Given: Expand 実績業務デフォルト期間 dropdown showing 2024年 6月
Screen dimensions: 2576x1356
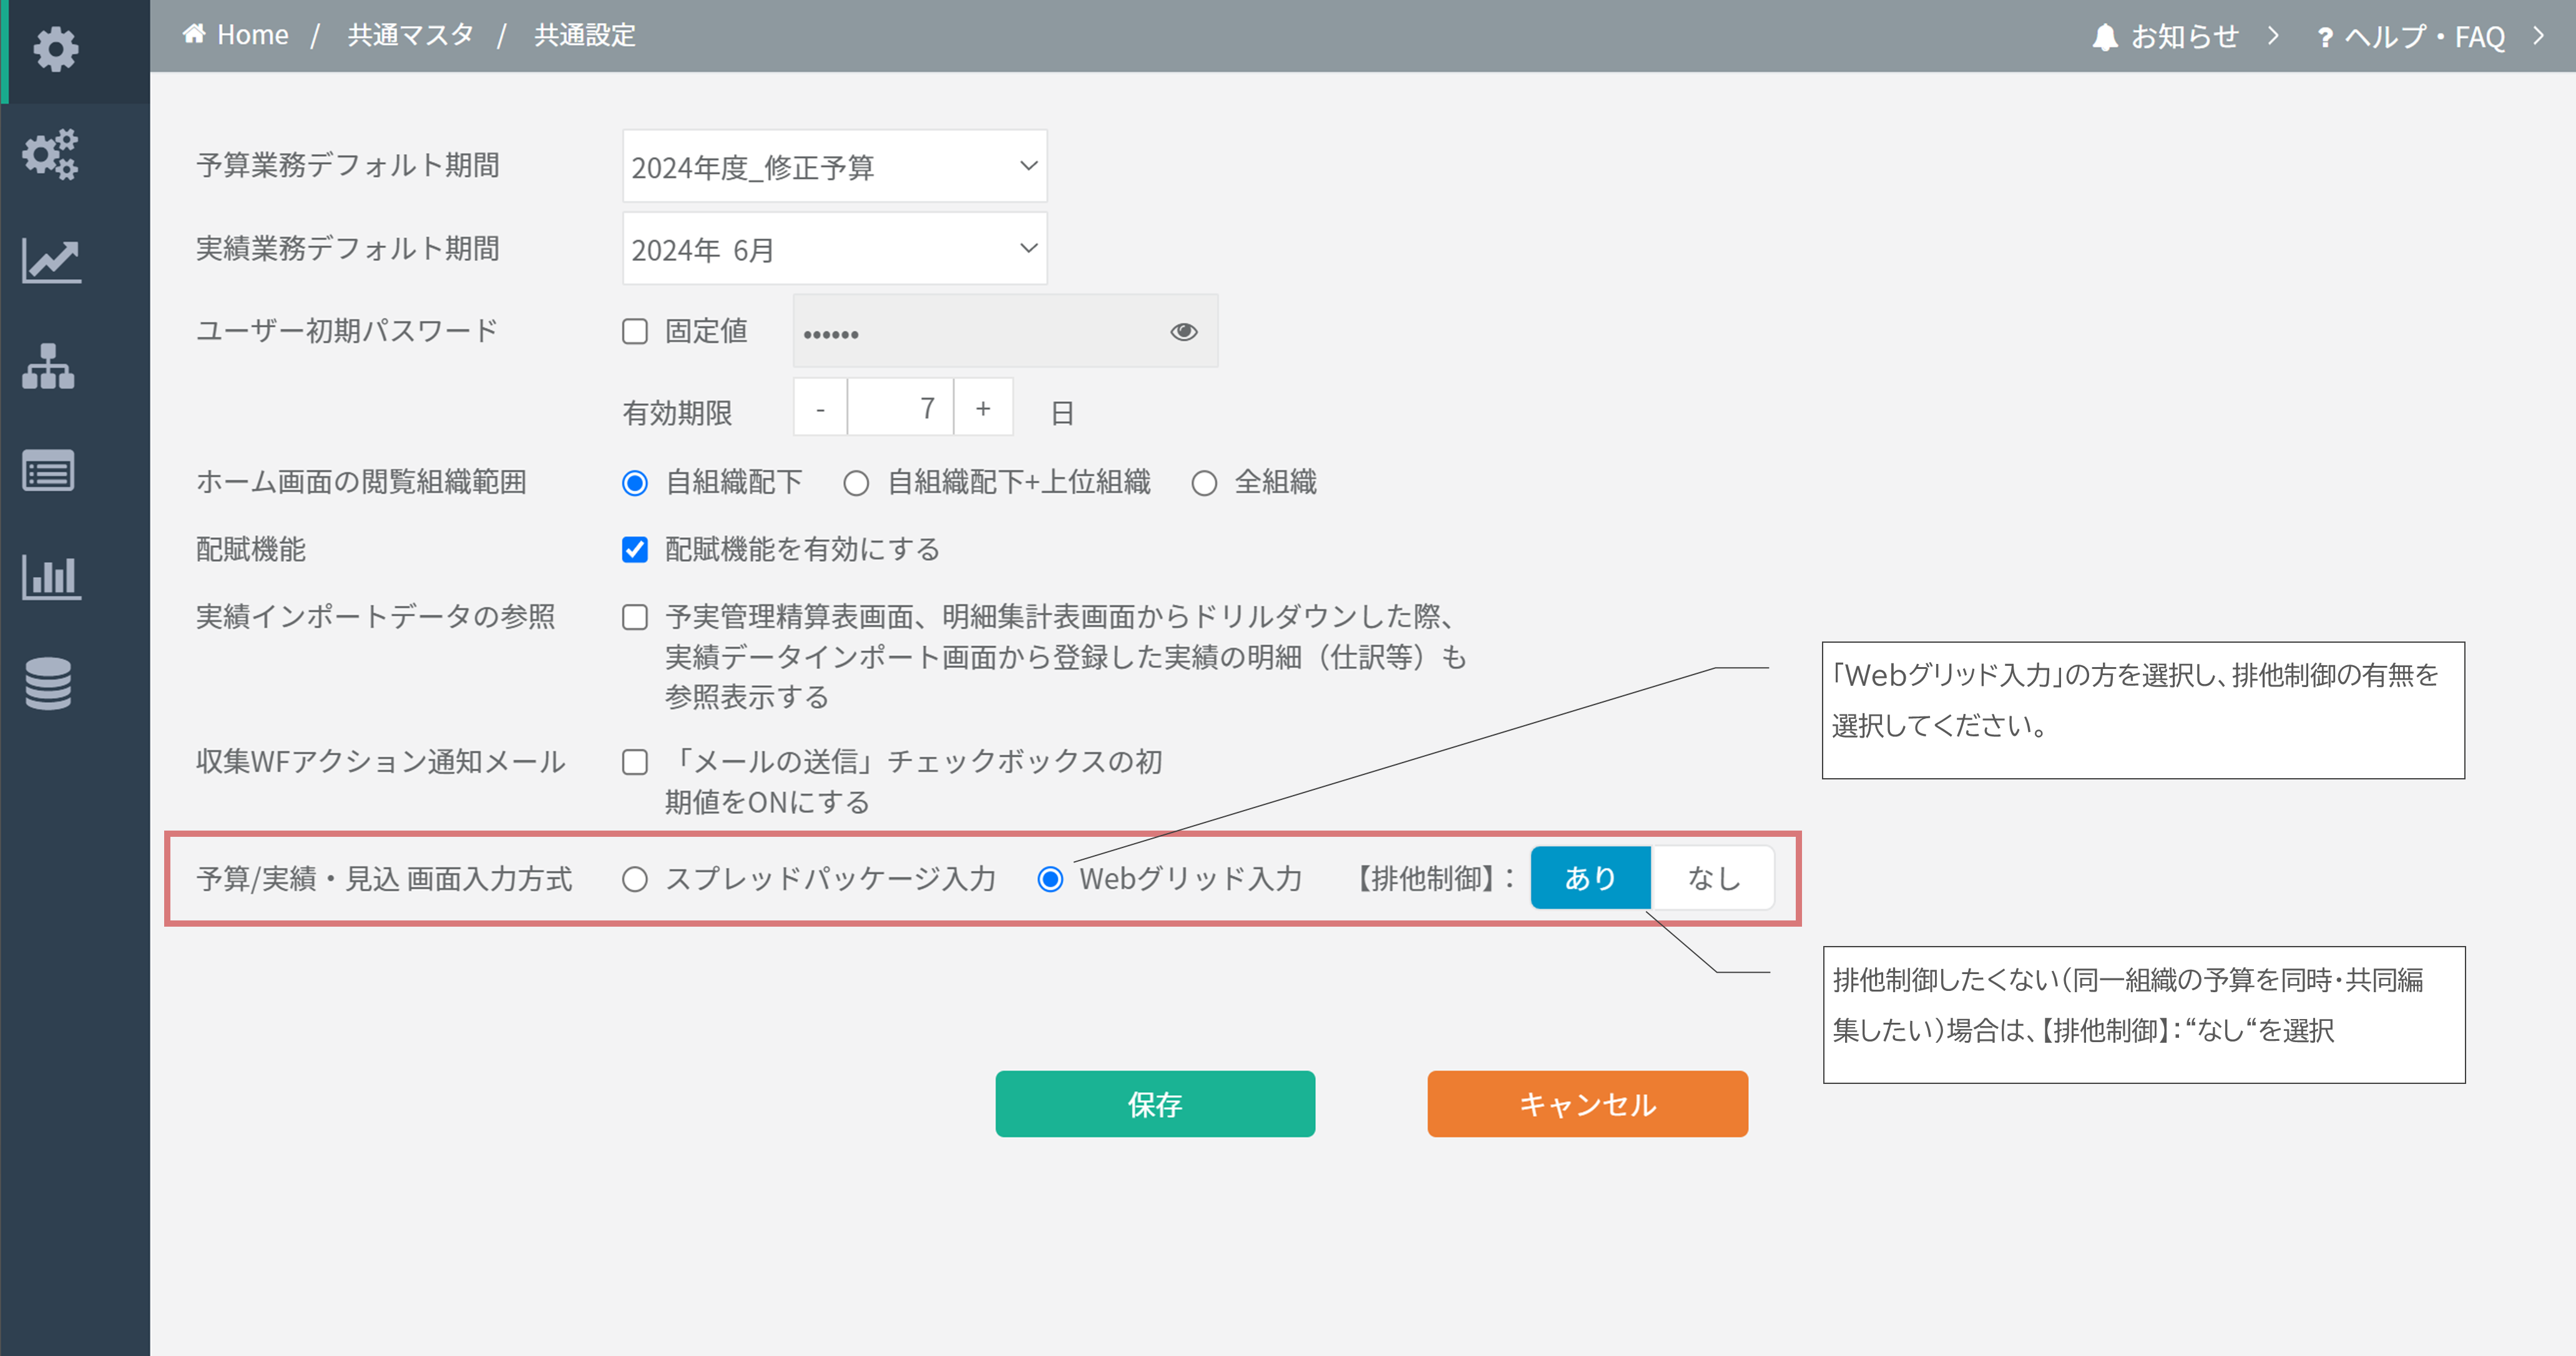Looking at the screenshot, I should (834, 249).
